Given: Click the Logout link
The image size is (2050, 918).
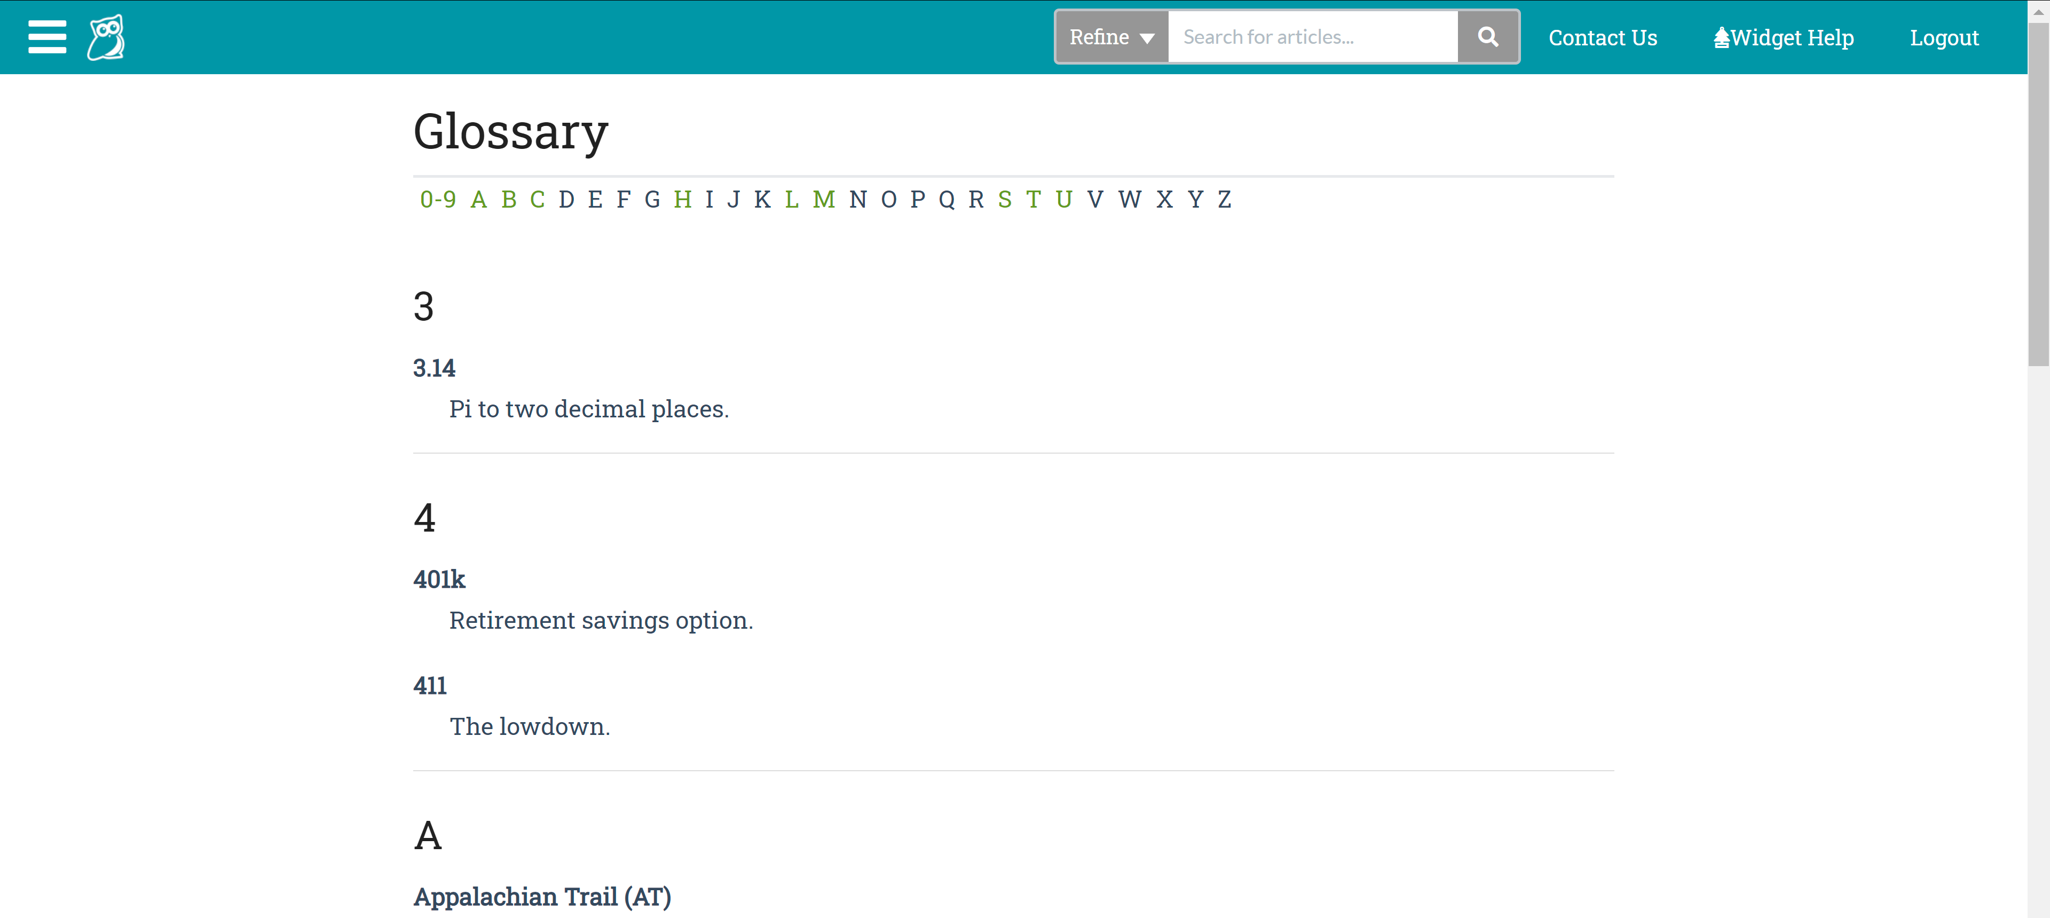Looking at the screenshot, I should (x=1943, y=37).
